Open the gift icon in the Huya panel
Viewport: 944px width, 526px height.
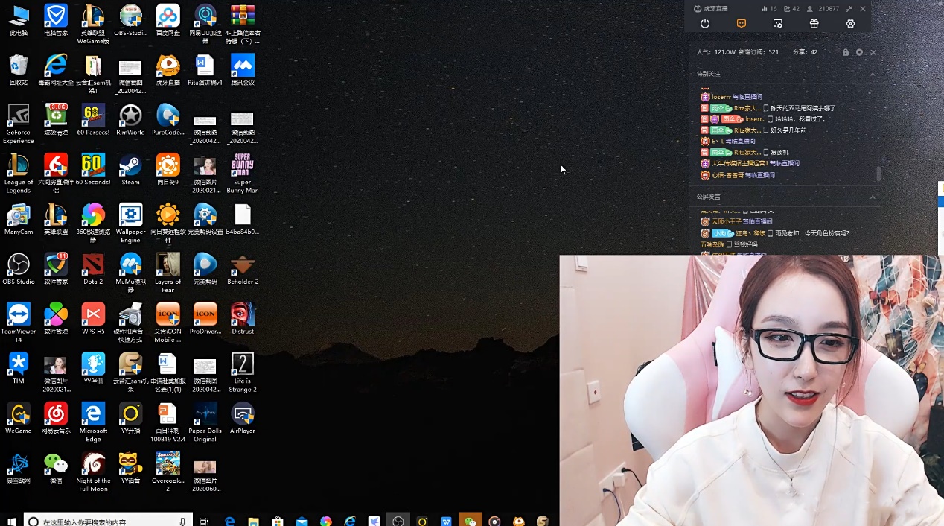(814, 24)
